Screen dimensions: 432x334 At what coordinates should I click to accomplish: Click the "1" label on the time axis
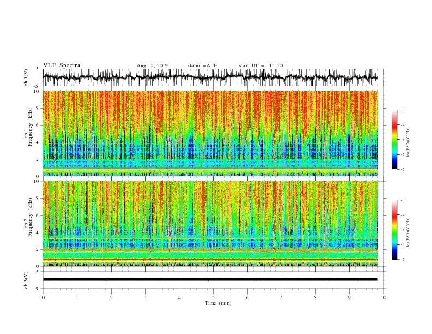point(77,297)
